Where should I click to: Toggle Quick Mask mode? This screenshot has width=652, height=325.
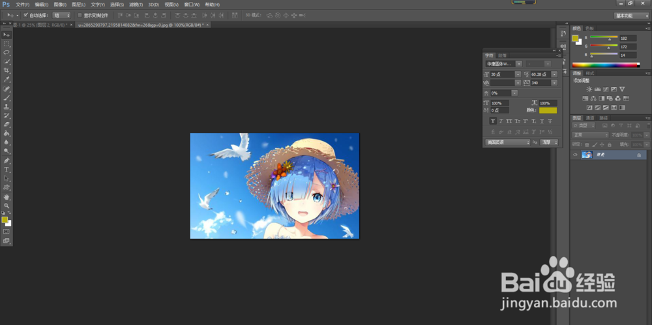[7, 232]
